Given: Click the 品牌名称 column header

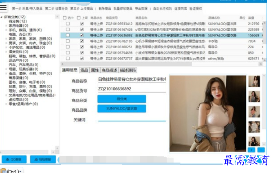Looking at the screenshot, I should (x=214, y=18).
